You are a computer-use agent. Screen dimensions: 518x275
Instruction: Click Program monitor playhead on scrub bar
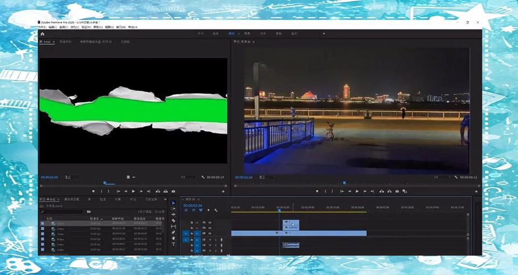coord(344,183)
